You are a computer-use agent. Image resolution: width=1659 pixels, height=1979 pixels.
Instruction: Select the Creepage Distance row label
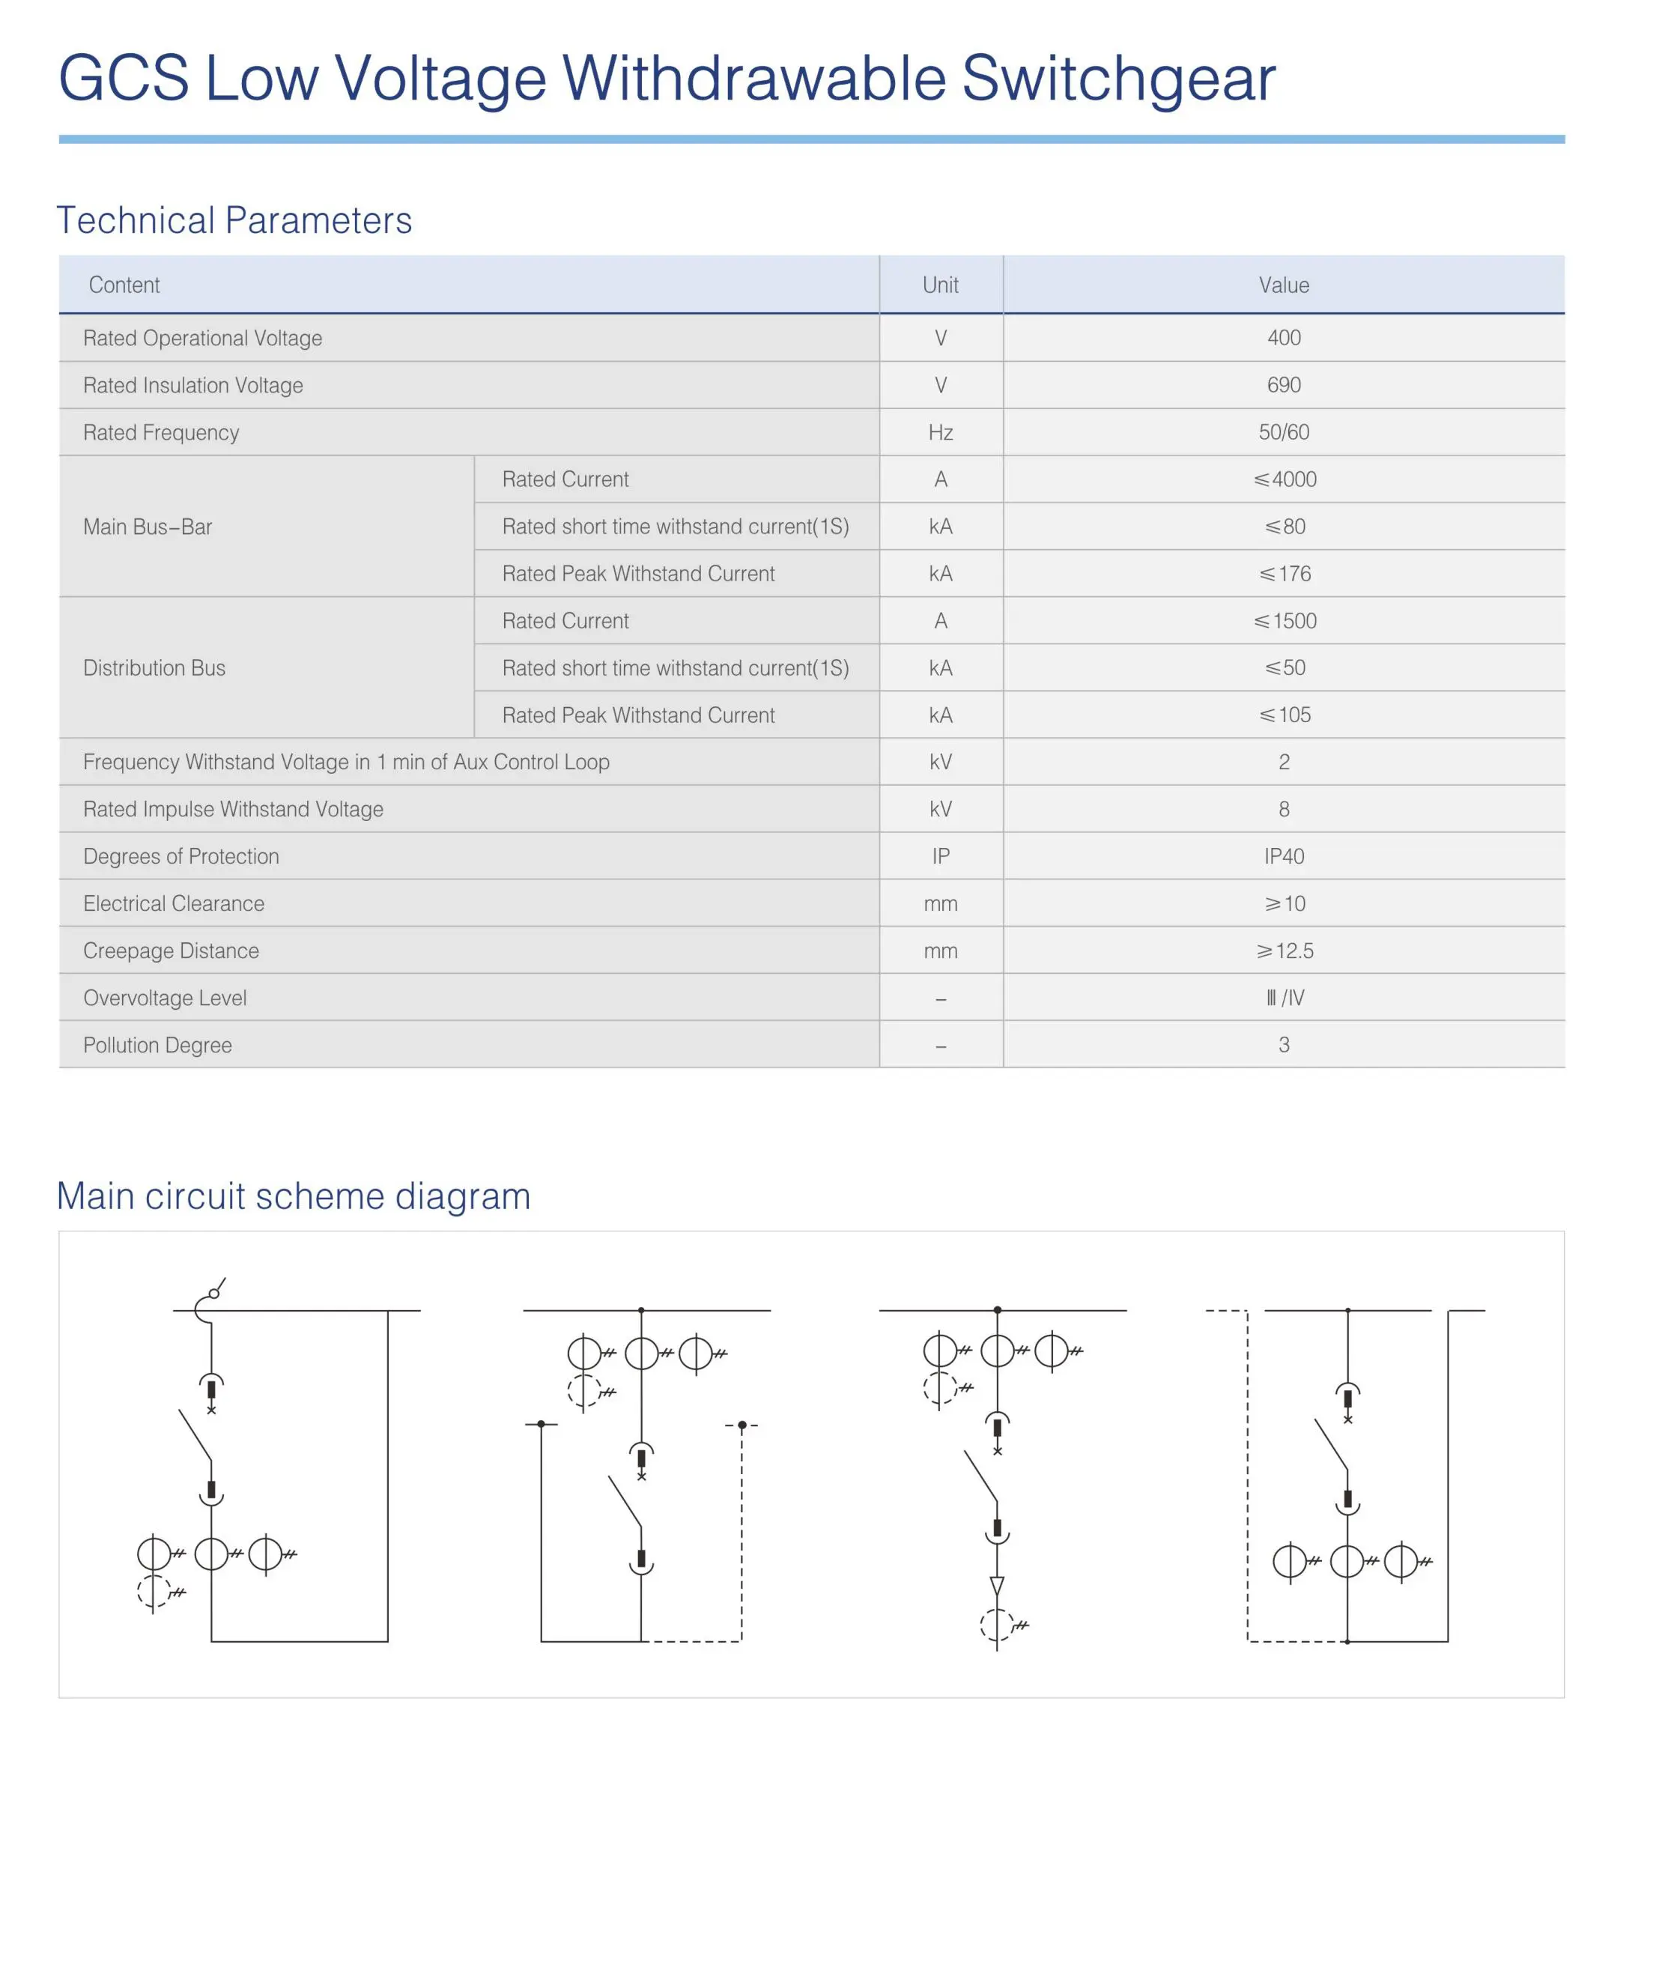tap(171, 951)
